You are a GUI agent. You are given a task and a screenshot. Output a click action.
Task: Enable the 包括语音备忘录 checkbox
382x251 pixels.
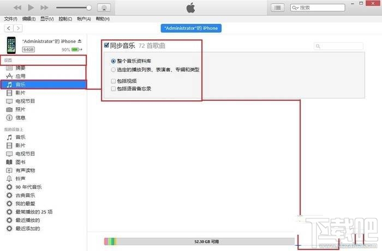pos(114,89)
